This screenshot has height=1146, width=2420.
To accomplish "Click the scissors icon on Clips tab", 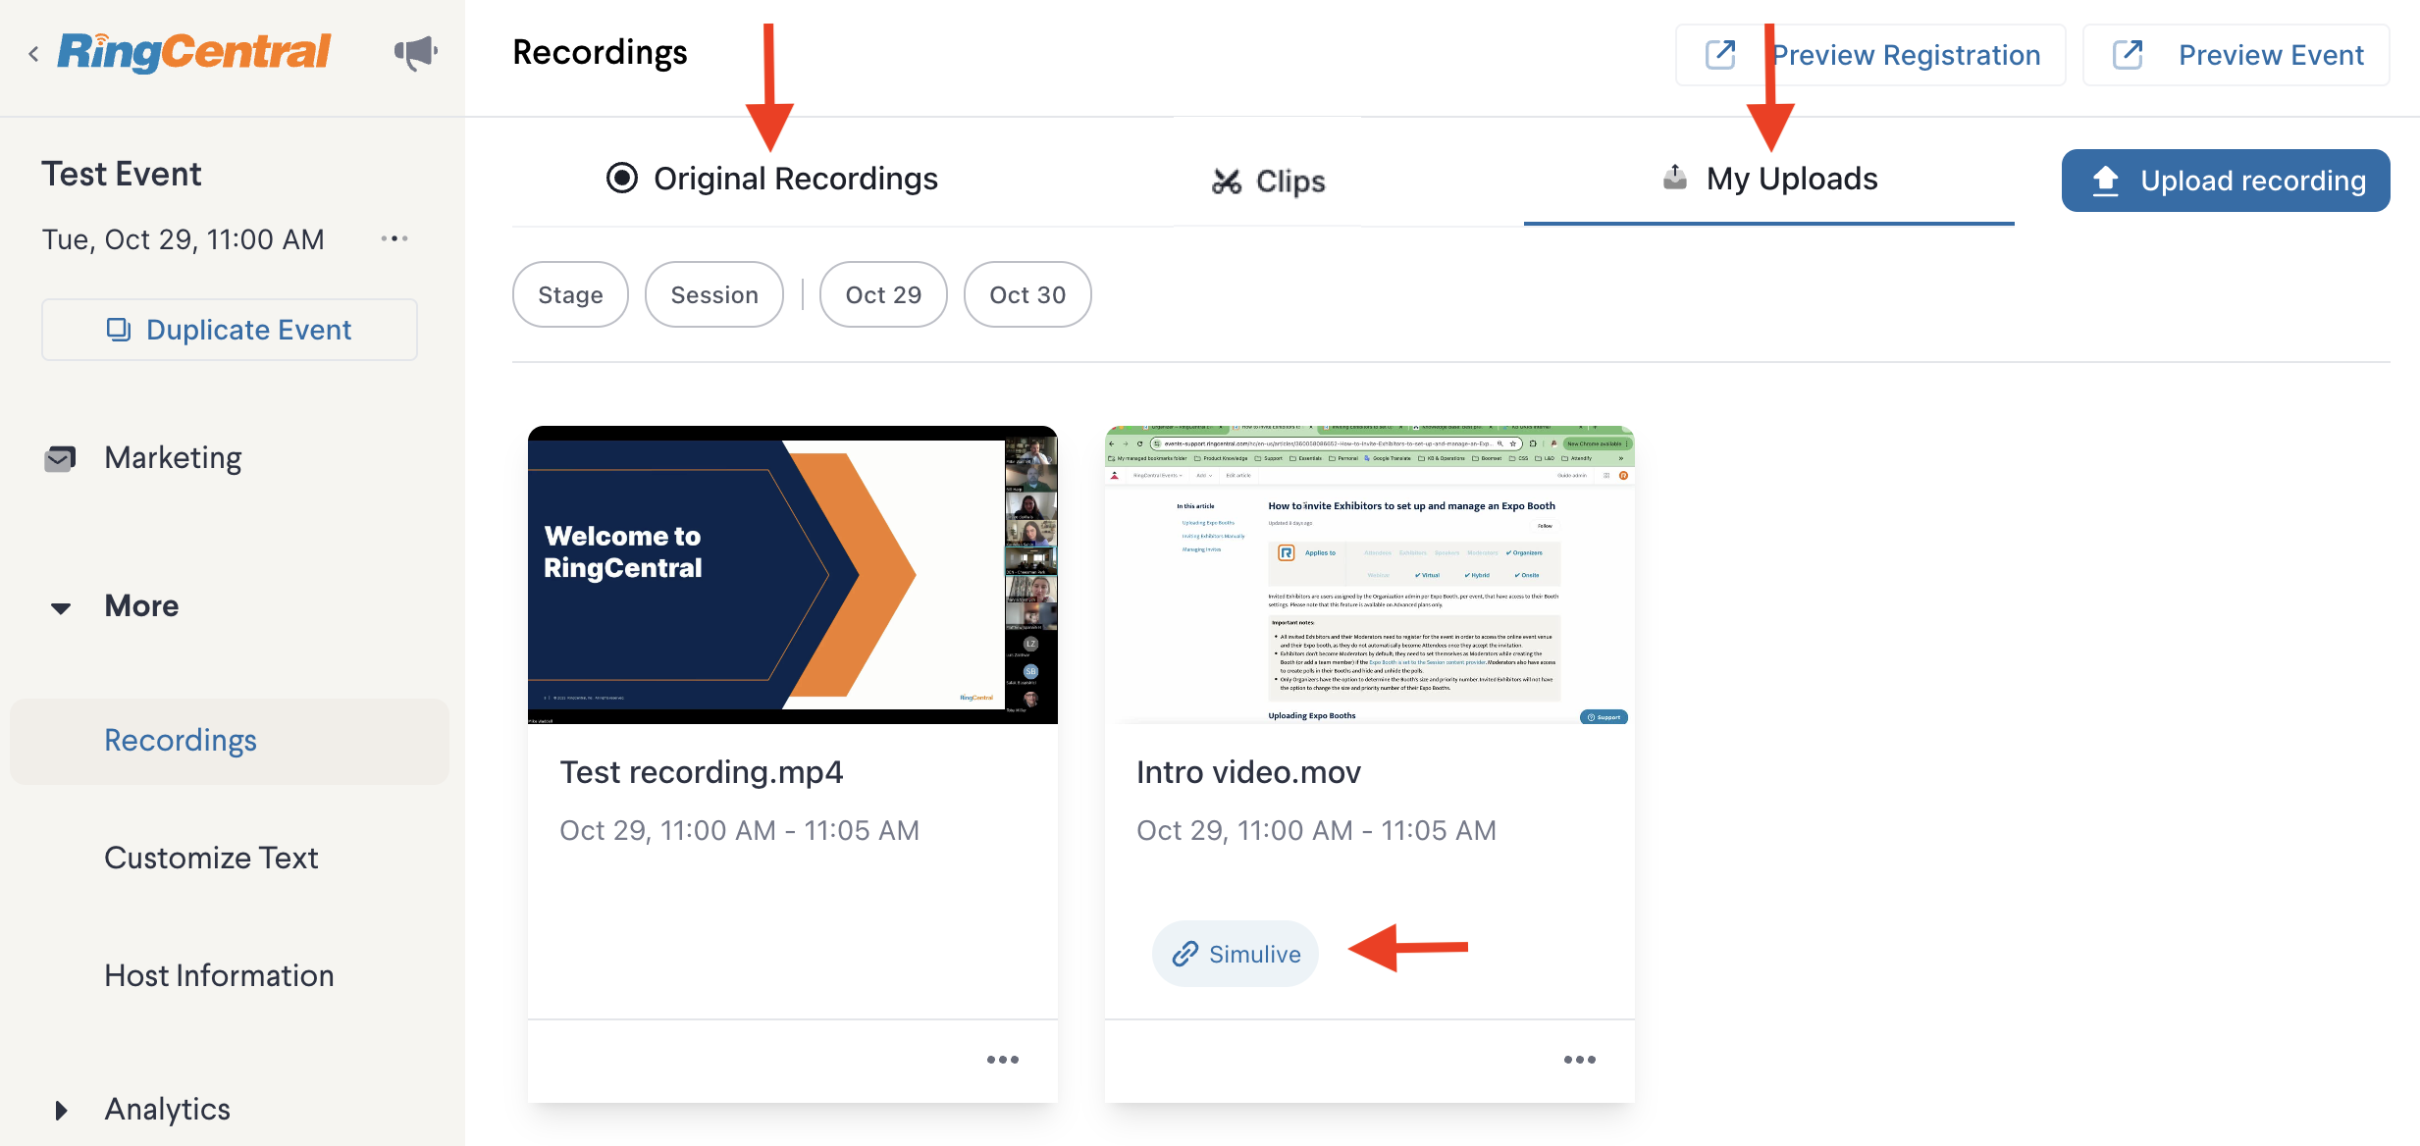I will point(1227,182).
